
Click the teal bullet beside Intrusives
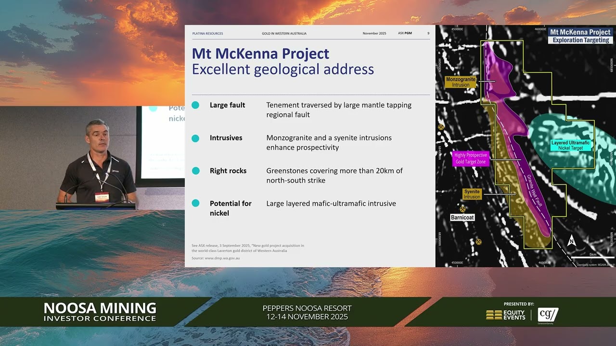click(x=195, y=138)
